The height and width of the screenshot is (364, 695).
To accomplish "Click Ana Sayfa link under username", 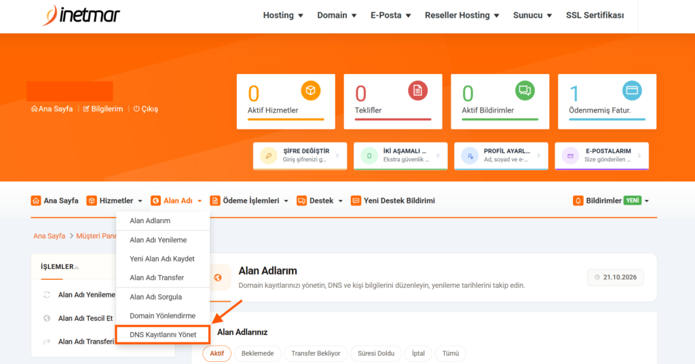I will click(x=52, y=108).
